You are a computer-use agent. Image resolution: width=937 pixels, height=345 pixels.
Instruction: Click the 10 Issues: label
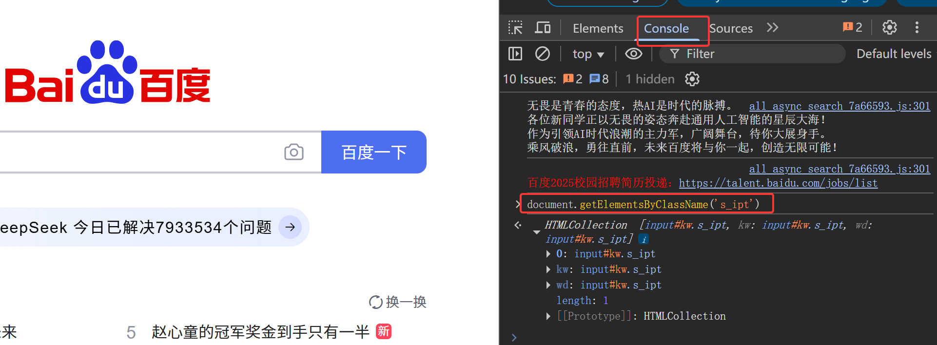click(529, 79)
